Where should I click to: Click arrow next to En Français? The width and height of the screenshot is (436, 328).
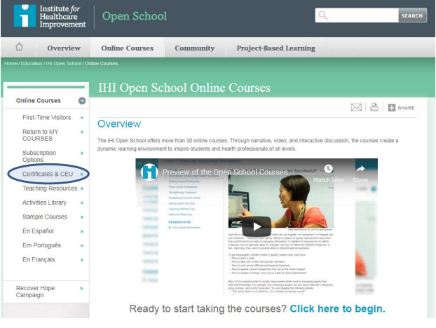tap(82, 260)
